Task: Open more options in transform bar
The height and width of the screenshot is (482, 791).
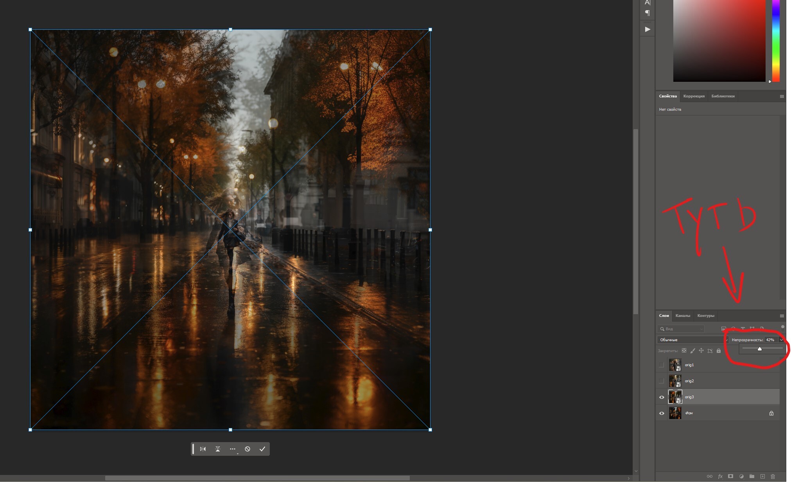Action: (233, 449)
